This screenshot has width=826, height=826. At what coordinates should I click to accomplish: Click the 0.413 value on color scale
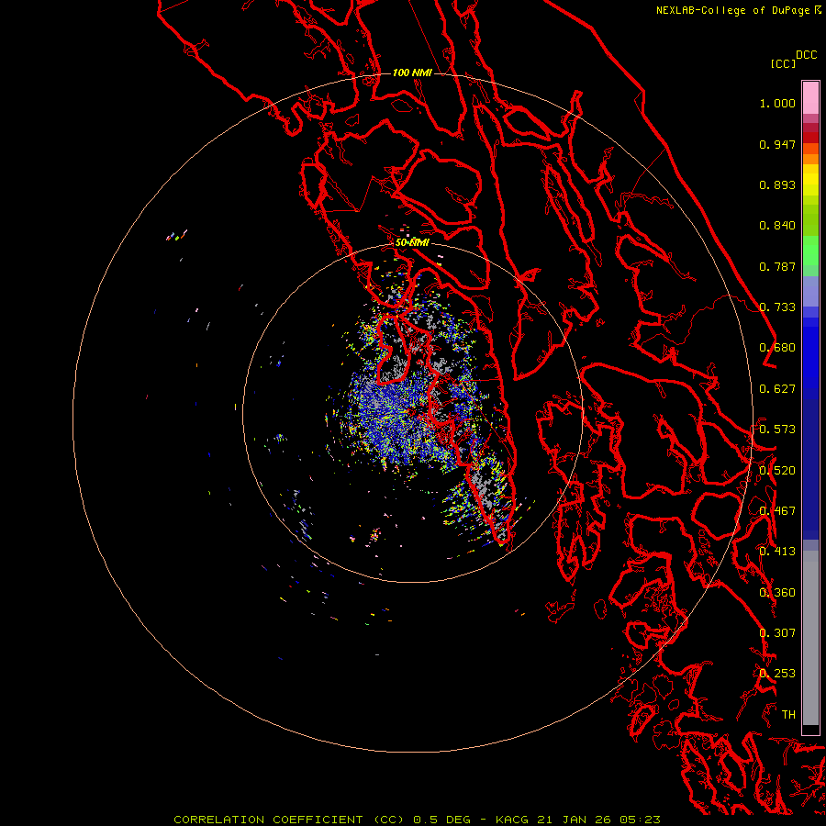(x=777, y=552)
